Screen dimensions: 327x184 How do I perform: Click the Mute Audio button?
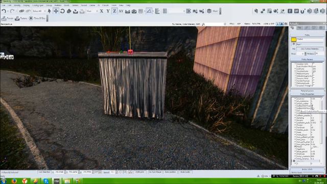click(185, 172)
